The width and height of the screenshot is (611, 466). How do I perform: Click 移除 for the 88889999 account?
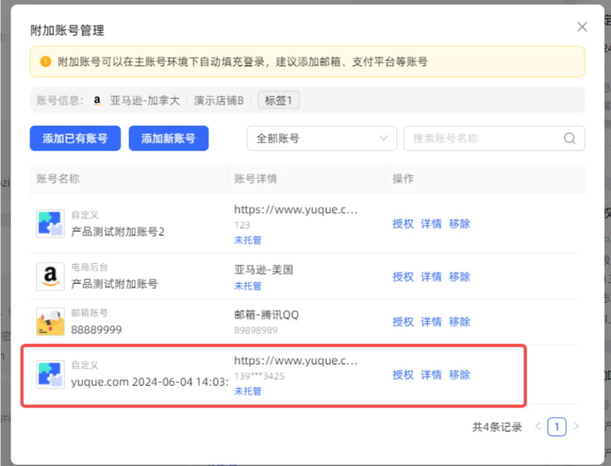pos(459,322)
